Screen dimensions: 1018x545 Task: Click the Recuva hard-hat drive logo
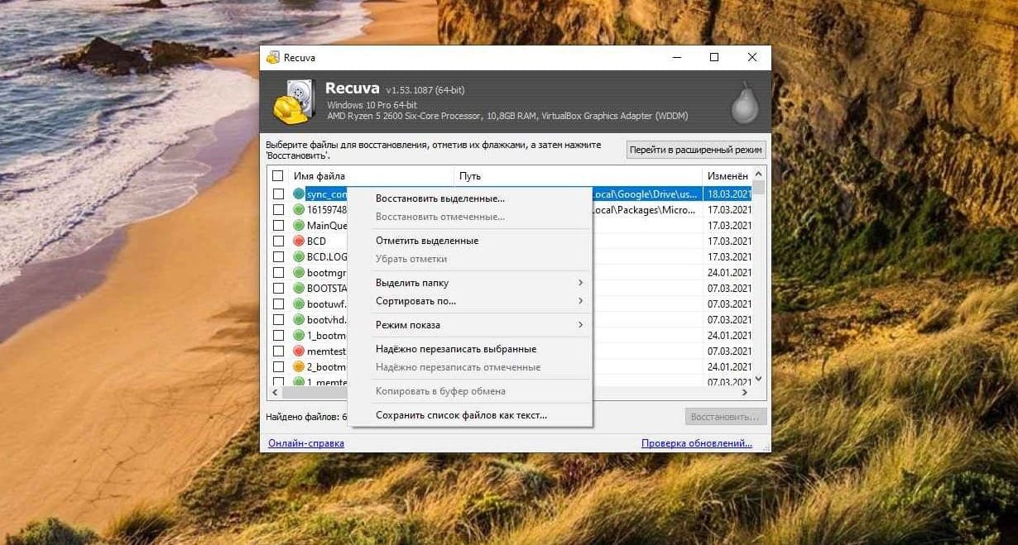click(294, 102)
